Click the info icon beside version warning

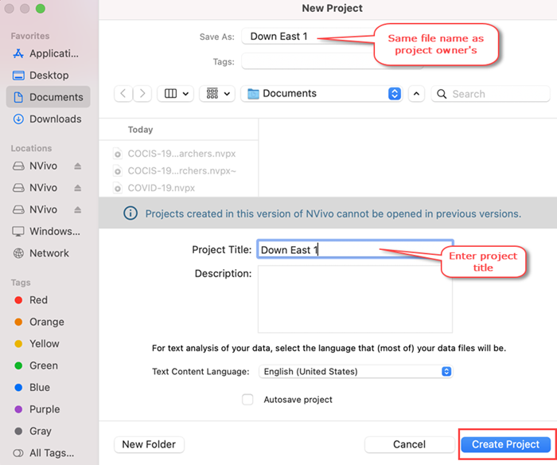[130, 213]
